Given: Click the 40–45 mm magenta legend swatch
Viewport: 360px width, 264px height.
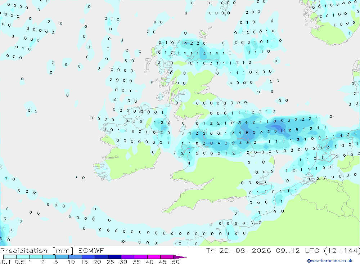Looking at the screenshot, I should [154, 257].
